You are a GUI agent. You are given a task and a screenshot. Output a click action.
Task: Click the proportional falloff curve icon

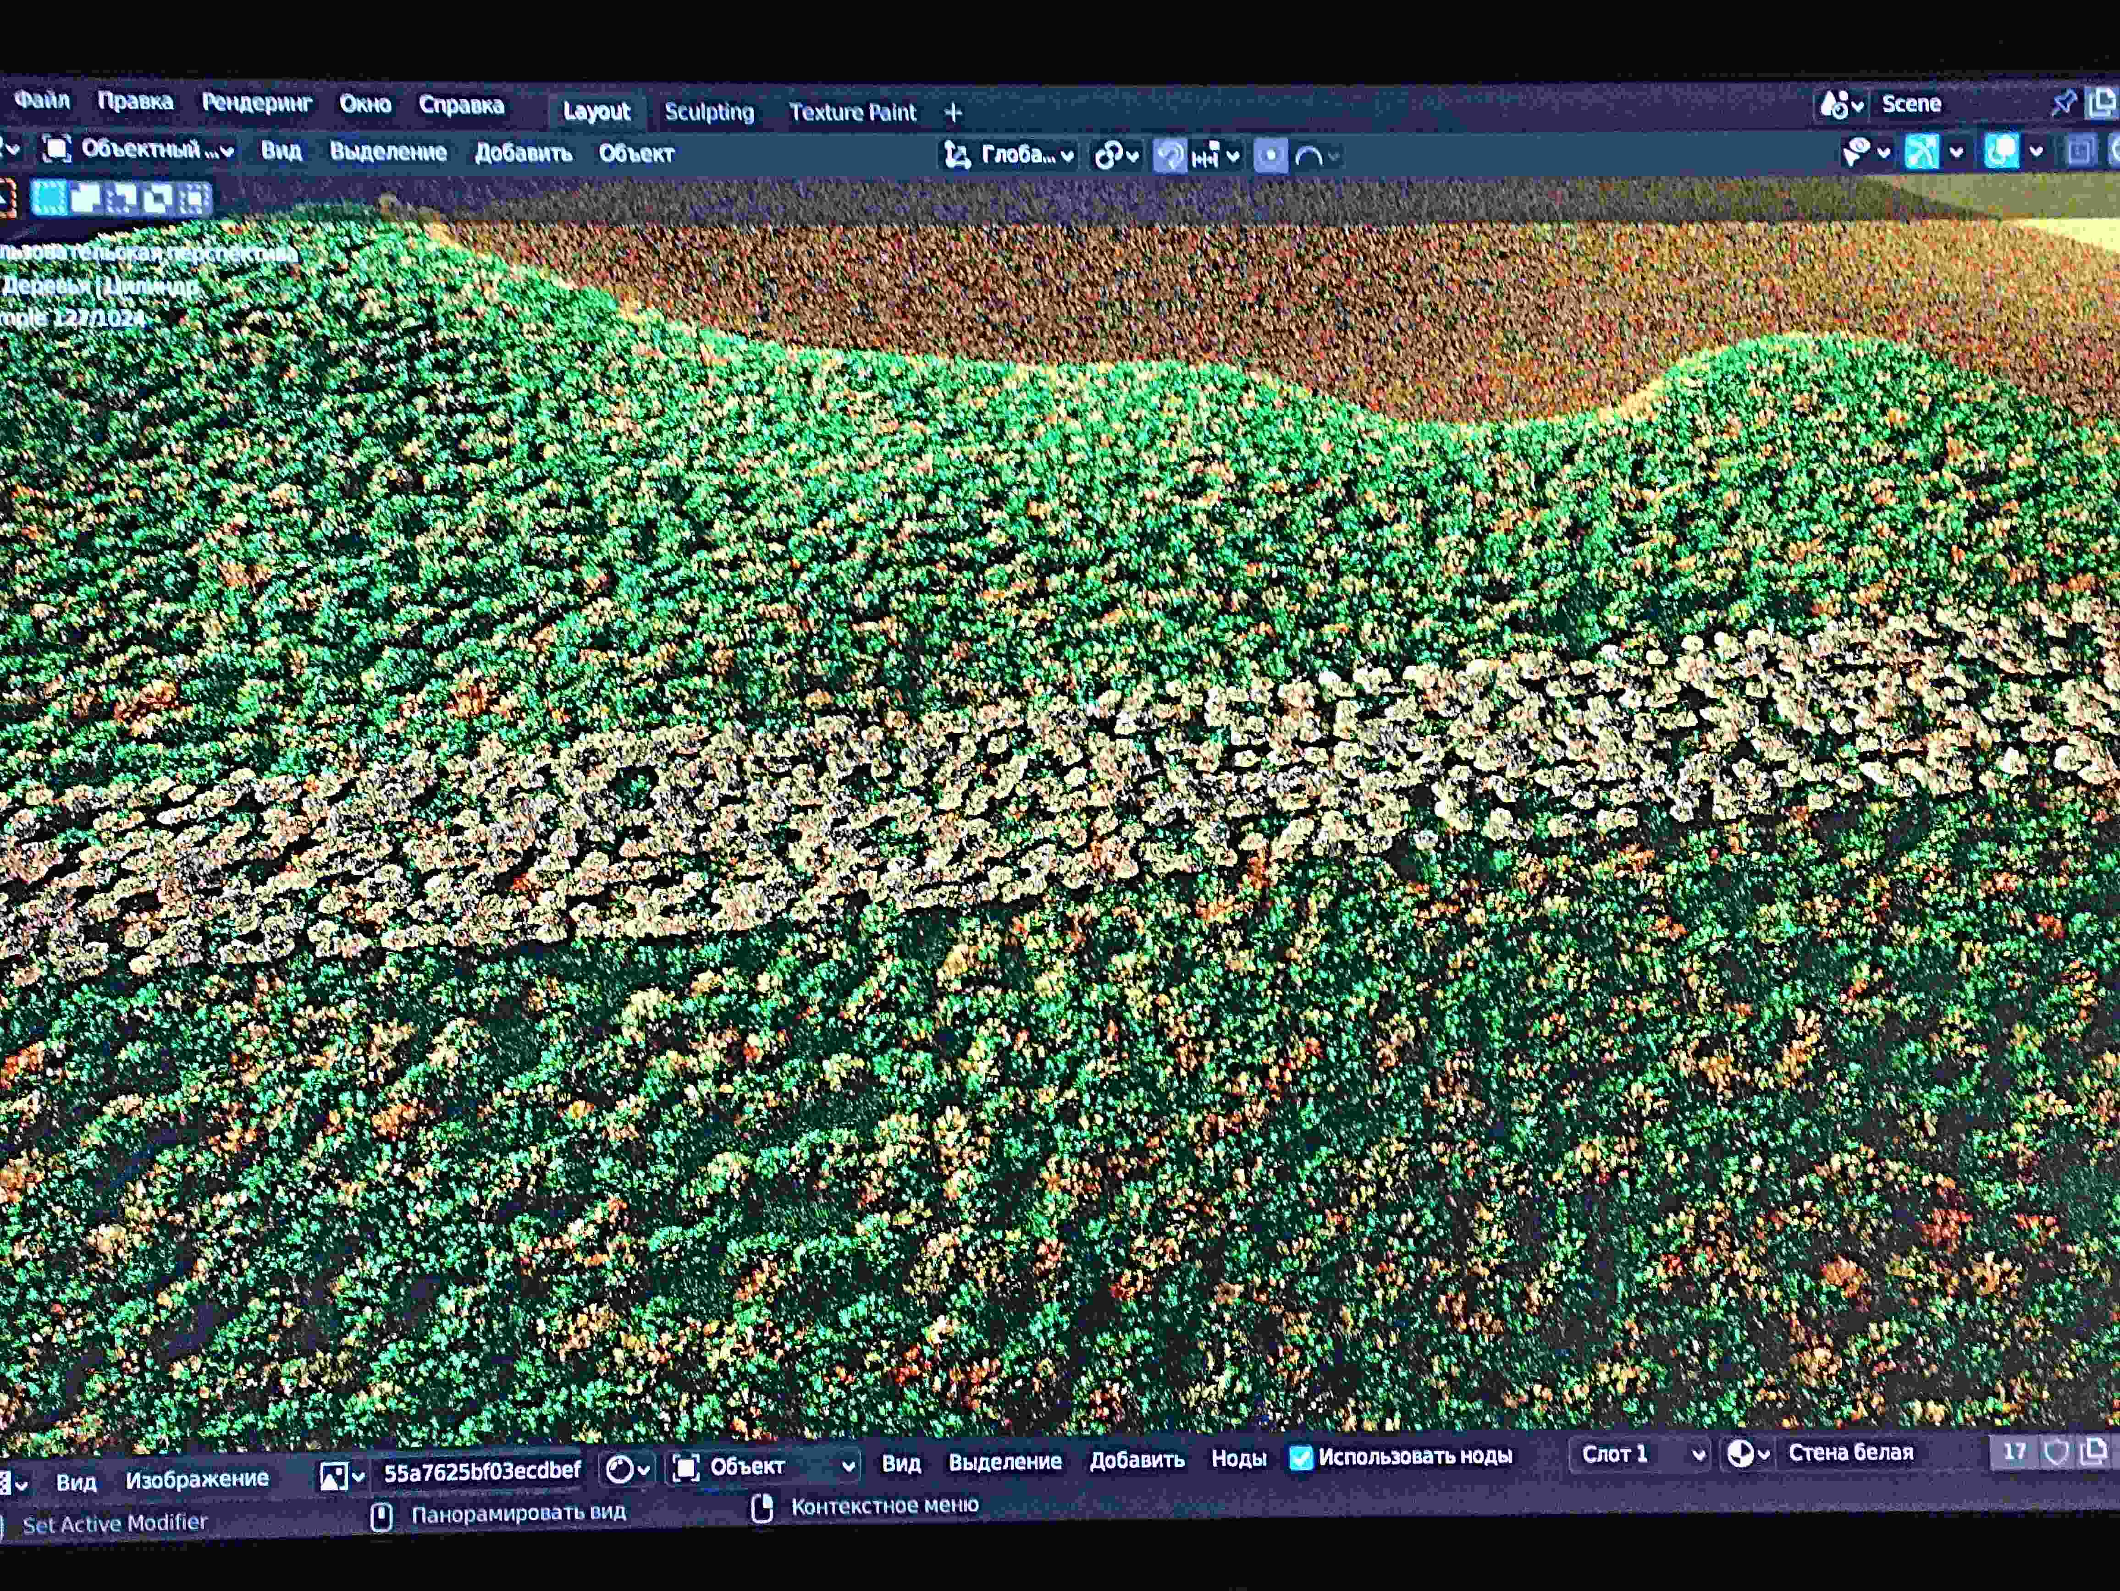(x=1309, y=156)
